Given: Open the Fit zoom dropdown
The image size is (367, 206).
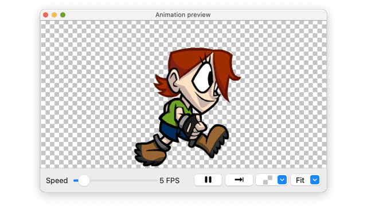Looking at the screenshot, I should coord(315,180).
